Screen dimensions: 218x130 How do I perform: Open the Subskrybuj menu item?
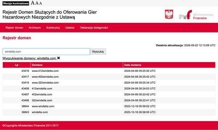[x=53, y=28]
